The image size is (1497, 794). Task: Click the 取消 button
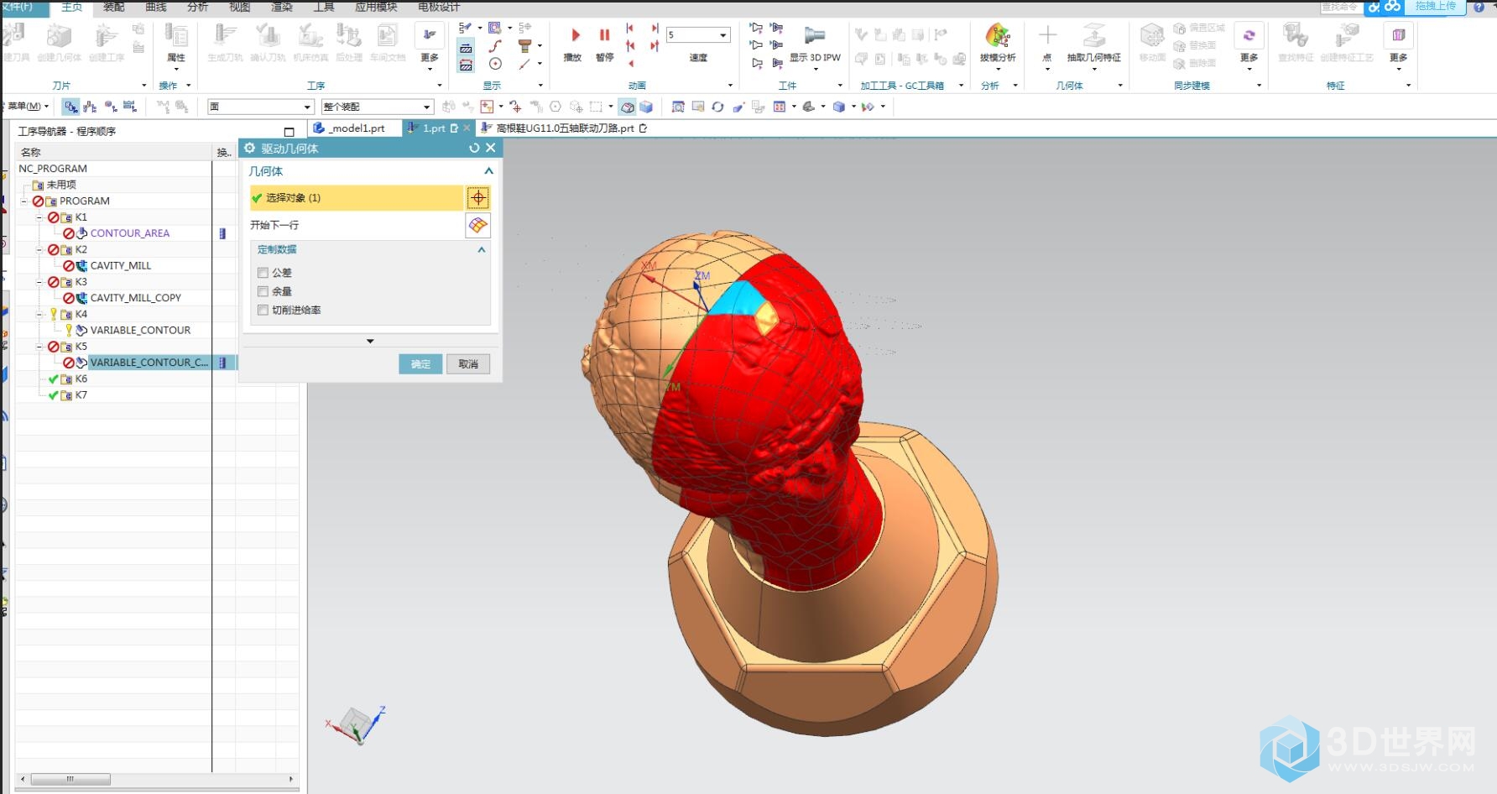tap(468, 363)
